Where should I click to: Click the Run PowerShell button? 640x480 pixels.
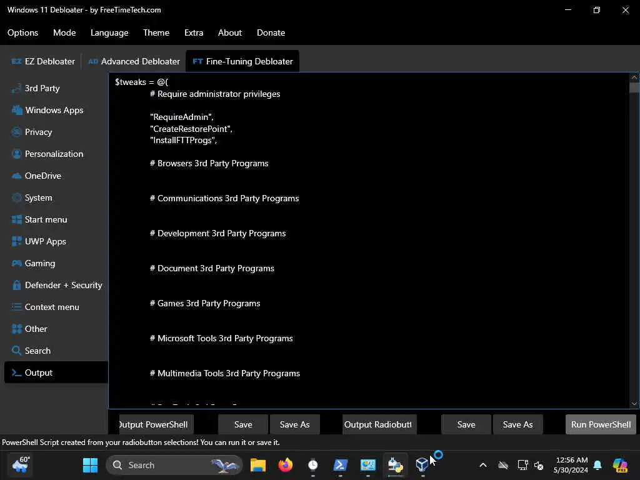coord(601,424)
